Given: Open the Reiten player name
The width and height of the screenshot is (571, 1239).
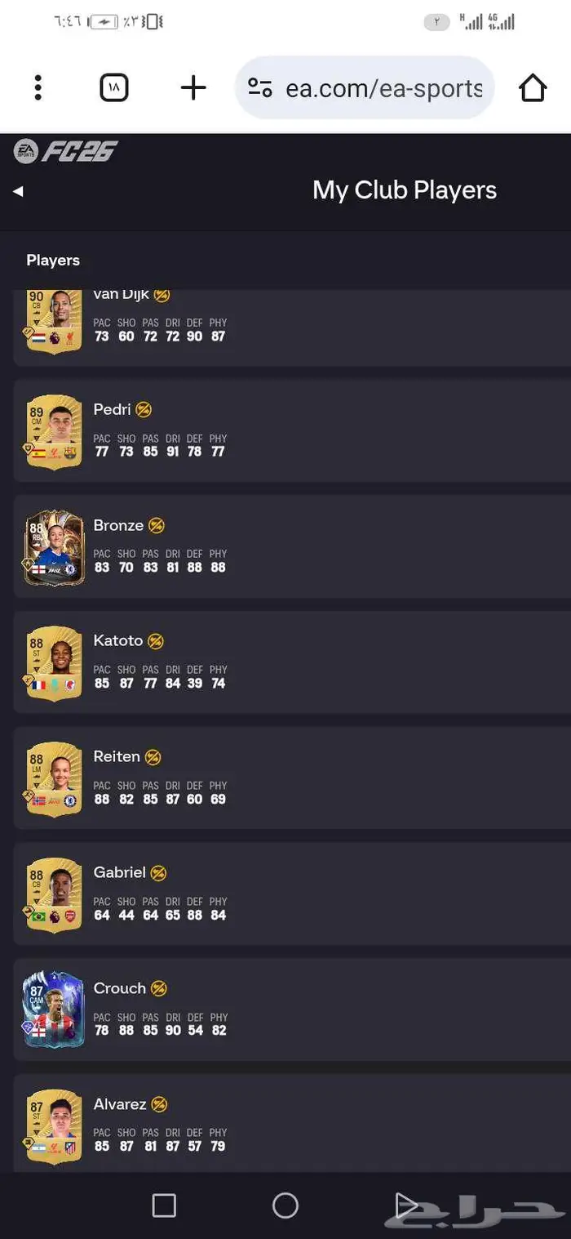Looking at the screenshot, I should [x=117, y=757].
